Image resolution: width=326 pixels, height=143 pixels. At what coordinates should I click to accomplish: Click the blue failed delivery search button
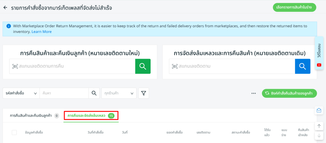[302, 66]
